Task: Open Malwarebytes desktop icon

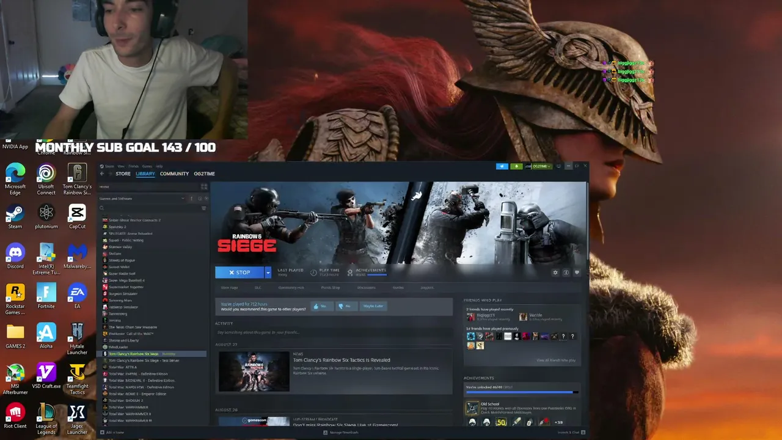Action: coord(77,257)
